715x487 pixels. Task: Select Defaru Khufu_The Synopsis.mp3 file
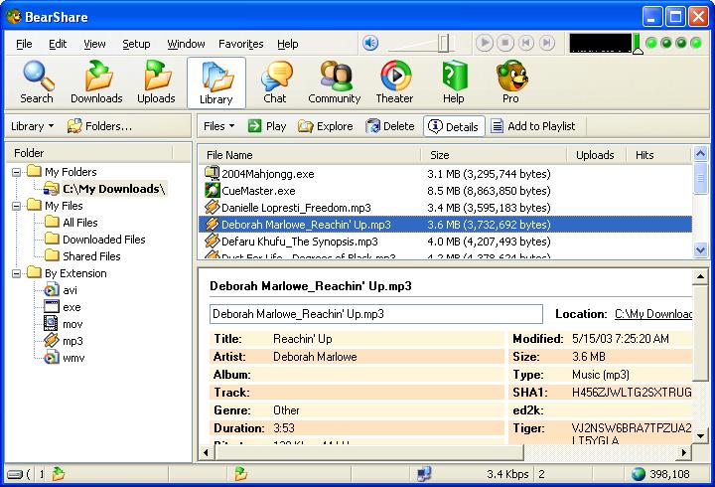pos(300,241)
